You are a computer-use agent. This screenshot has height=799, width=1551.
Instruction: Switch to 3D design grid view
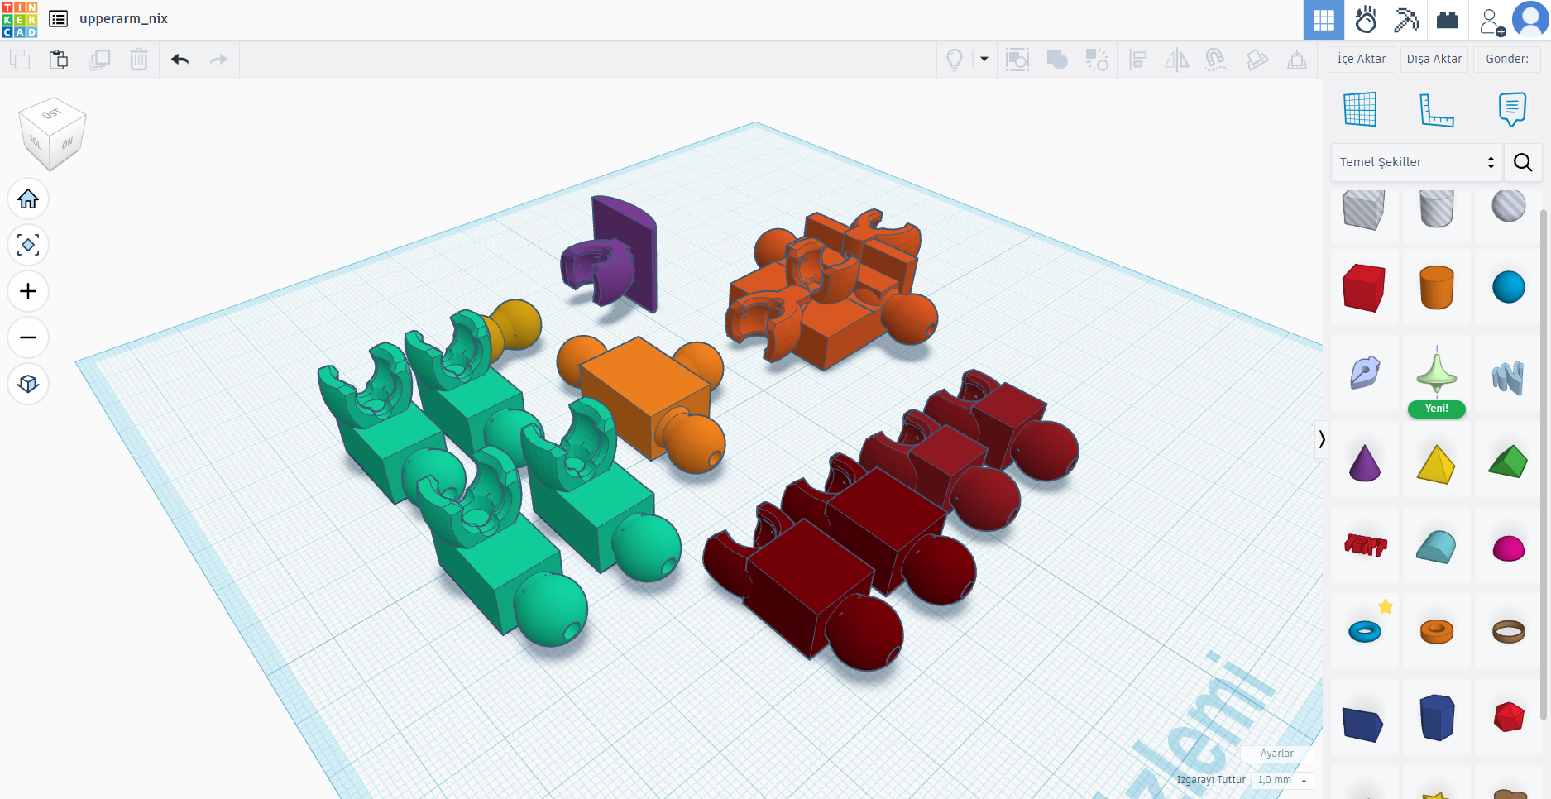pos(1324,20)
